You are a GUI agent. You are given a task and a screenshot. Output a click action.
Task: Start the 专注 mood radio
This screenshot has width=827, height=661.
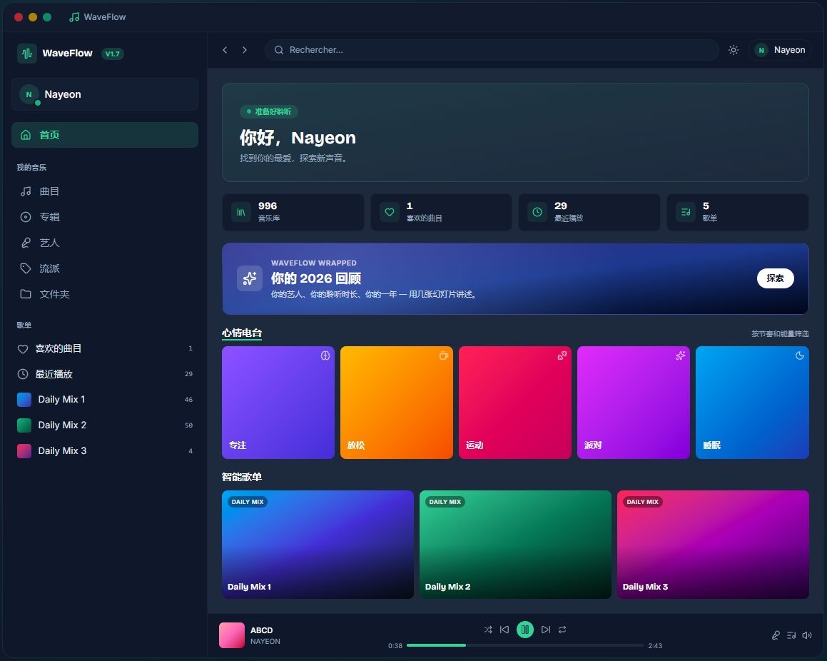coord(278,403)
